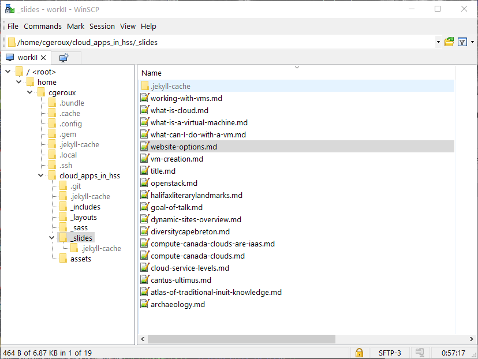
Task: Click the file icon of halifaxliterarylandmarks.md
Action: point(144,195)
